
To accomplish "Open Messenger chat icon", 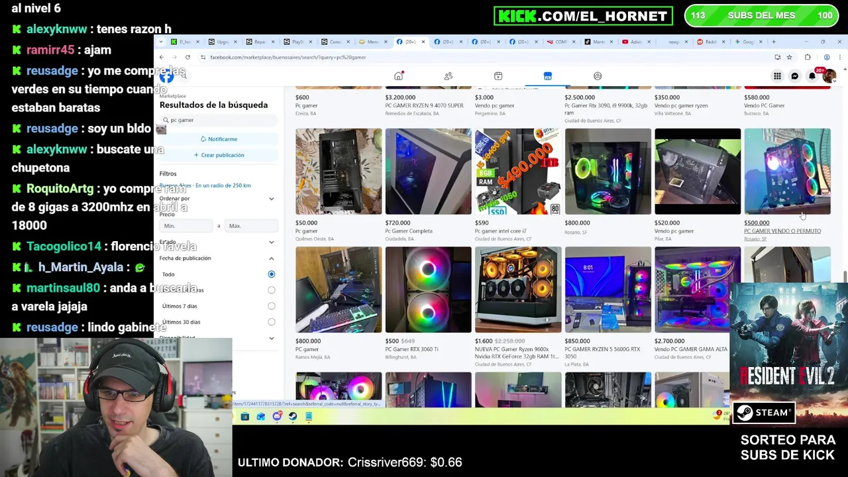I will point(795,76).
